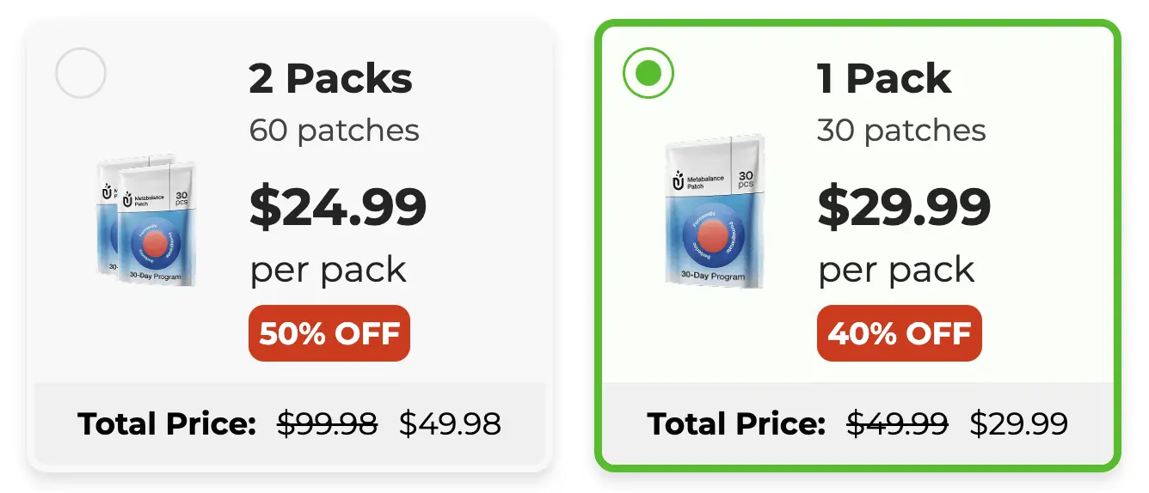Viewport: 1149px width, 493px height.
Task: Click the $49.98 total price
Action: (451, 423)
